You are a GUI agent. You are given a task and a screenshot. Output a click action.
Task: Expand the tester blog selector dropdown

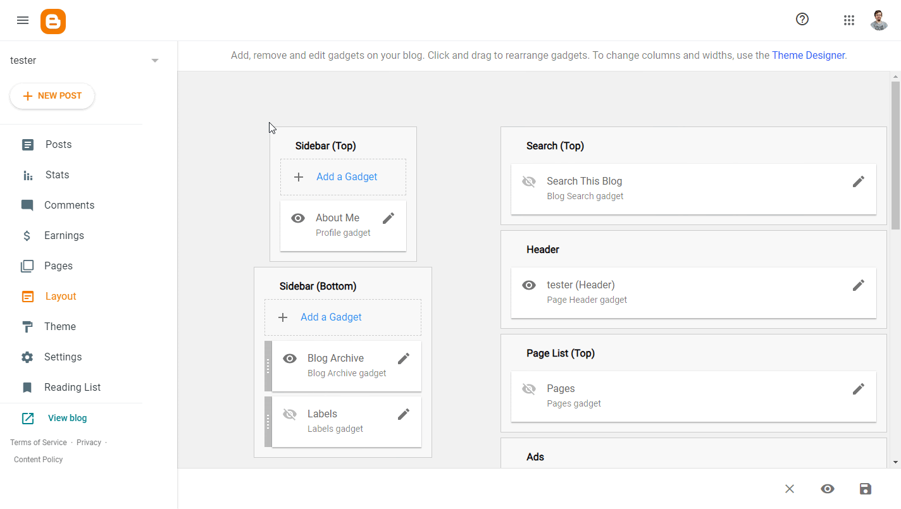point(154,60)
